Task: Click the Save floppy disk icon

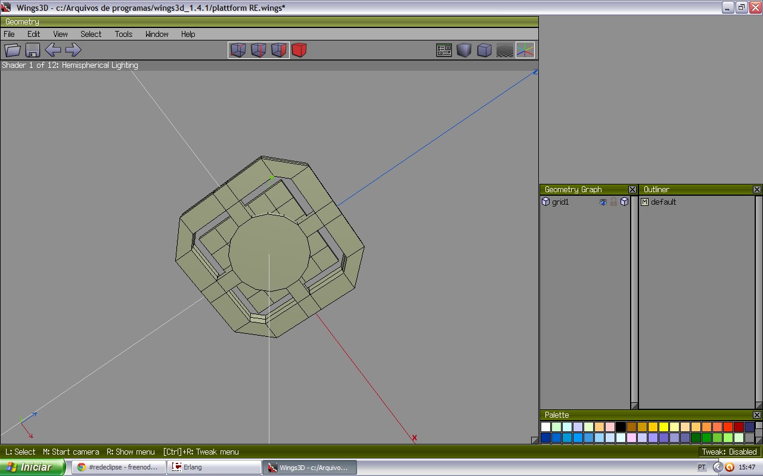Action: tap(33, 51)
